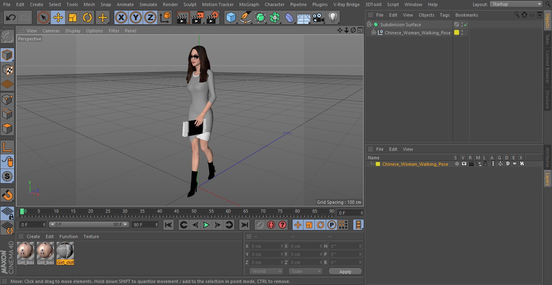The image size is (552, 285).
Task: Expand the Chinese_Woman_Walking_Pose object
Action: (x=374, y=33)
